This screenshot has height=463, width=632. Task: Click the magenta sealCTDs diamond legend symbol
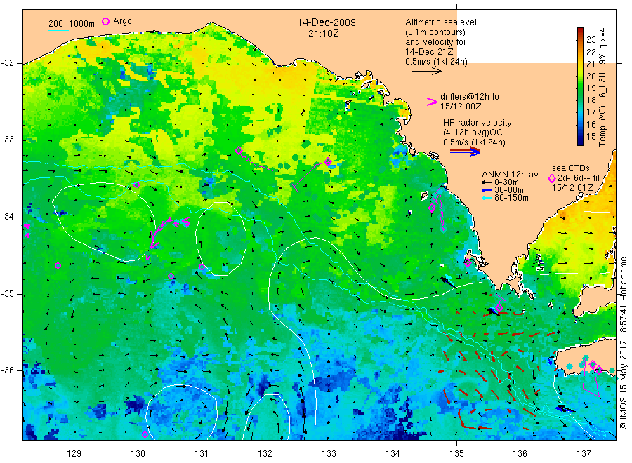click(552, 178)
